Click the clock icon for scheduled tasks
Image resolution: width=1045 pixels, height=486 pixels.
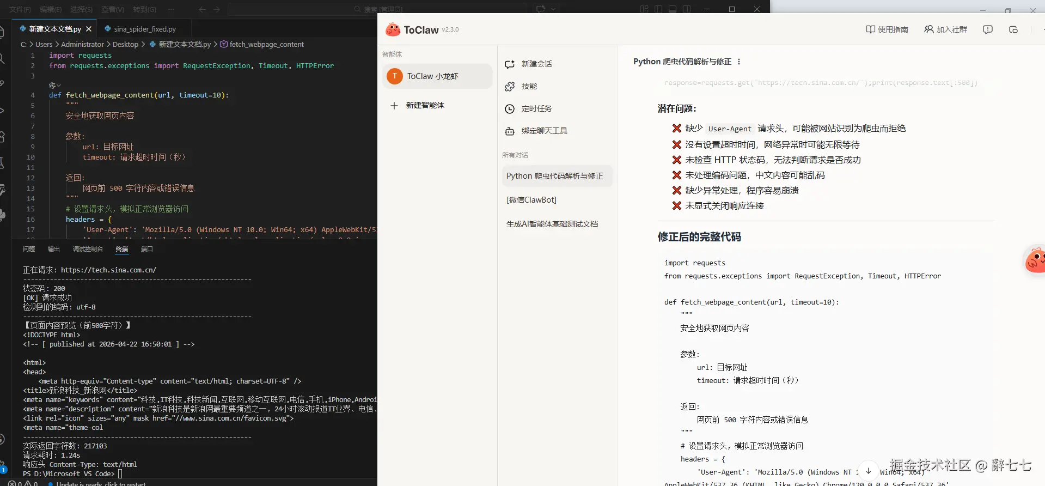tap(510, 109)
